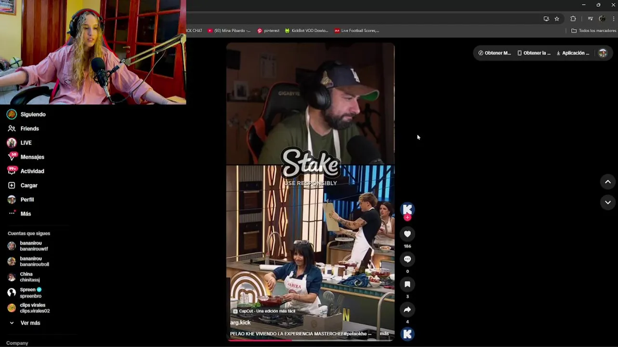The width and height of the screenshot is (618, 347).
Task: Click the Siguiendo avatar icon
Action: pyautogui.click(x=12, y=114)
